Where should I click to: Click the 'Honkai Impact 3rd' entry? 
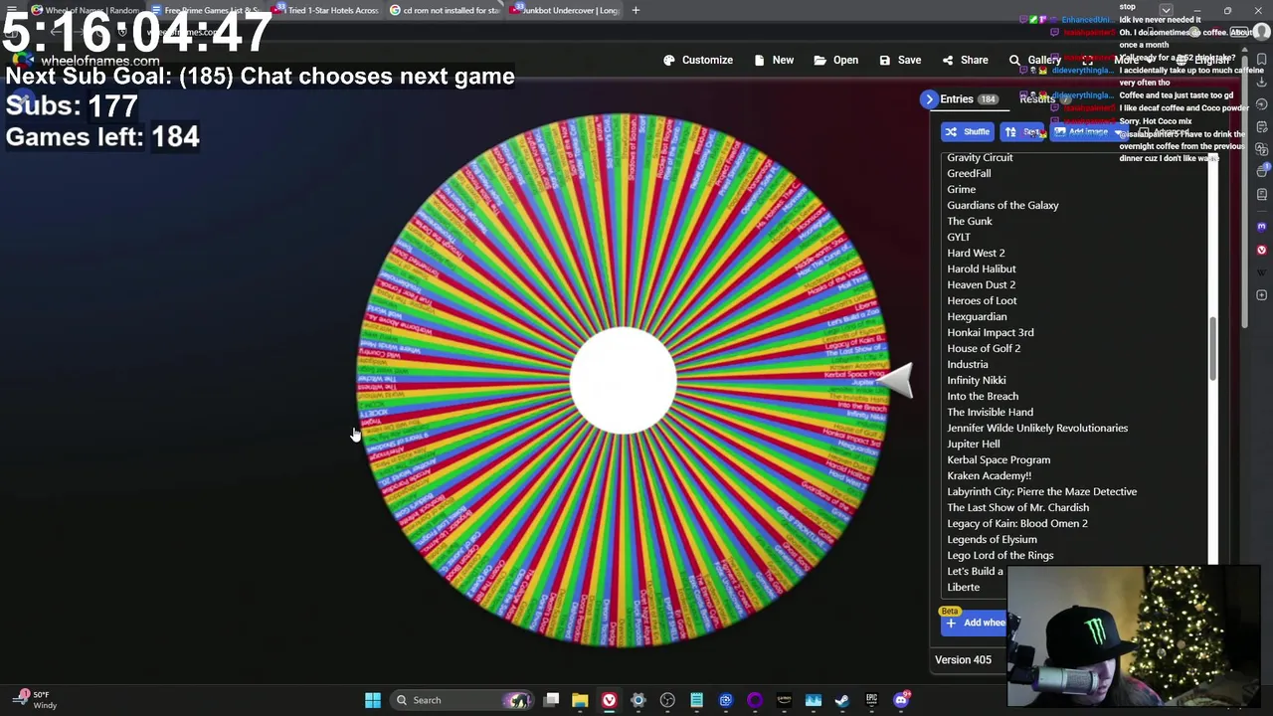pyautogui.click(x=991, y=332)
